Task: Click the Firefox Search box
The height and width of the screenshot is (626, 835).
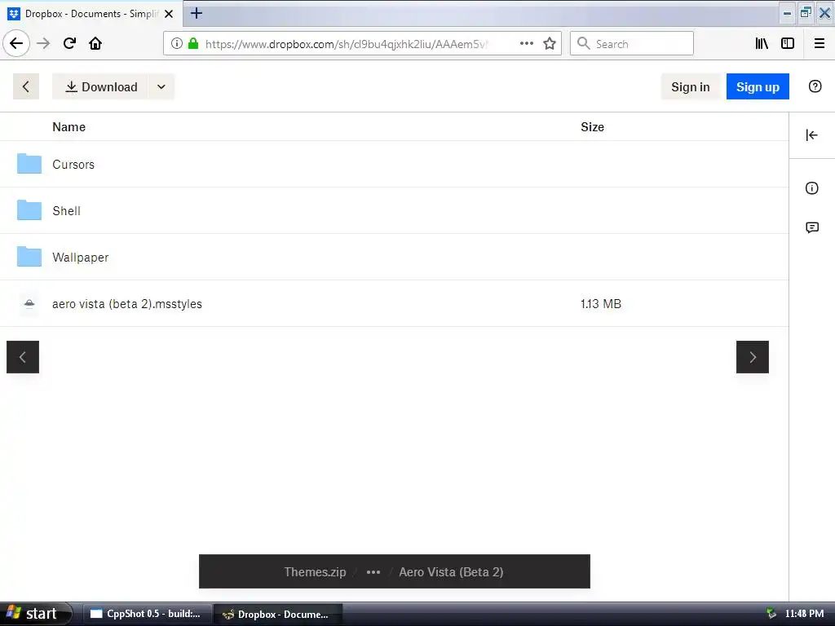Action: pos(632,44)
